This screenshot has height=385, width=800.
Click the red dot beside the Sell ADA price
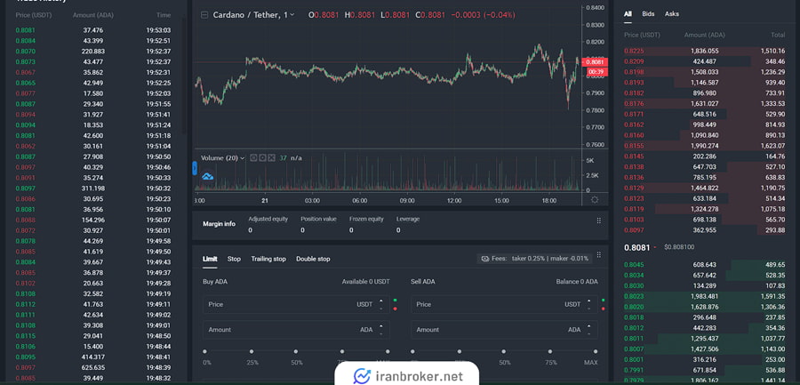[x=604, y=309]
